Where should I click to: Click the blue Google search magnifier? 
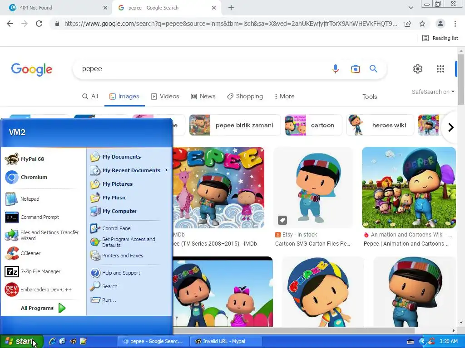pyautogui.click(x=373, y=69)
